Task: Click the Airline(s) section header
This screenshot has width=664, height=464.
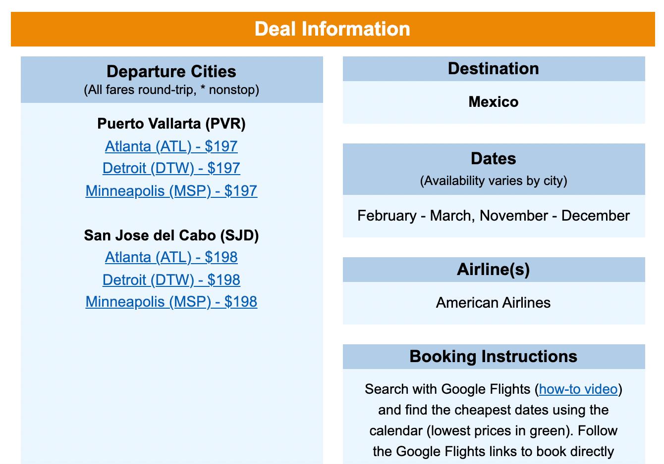Action: pos(494,270)
